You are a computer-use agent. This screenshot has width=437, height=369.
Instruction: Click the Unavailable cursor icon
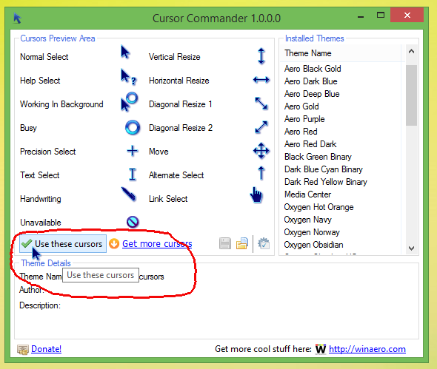[x=133, y=222]
